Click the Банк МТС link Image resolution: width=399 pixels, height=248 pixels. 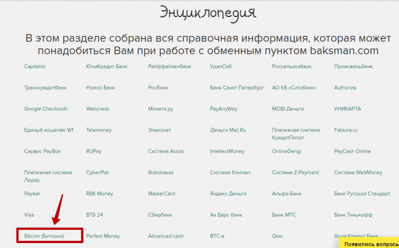tap(284, 215)
